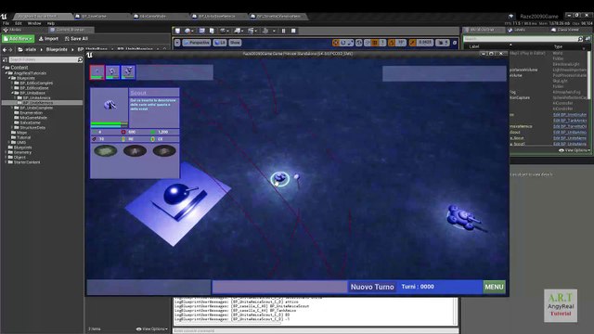Open the File menu
Image resolution: width=594 pixels, height=334 pixels.
(x=6, y=23)
